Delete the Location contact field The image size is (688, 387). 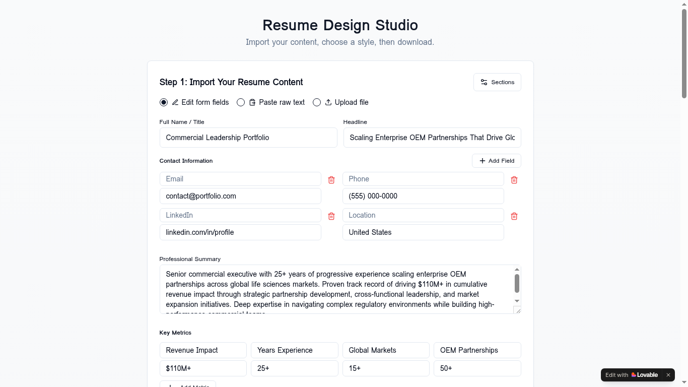click(x=514, y=216)
